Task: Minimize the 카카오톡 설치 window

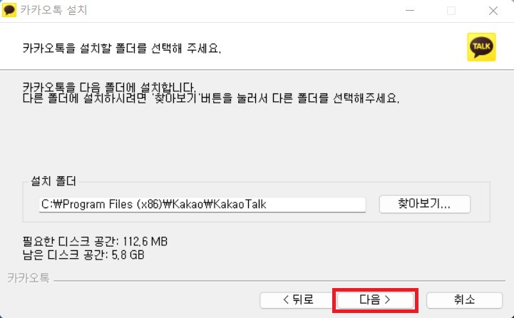Action: coord(410,11)
